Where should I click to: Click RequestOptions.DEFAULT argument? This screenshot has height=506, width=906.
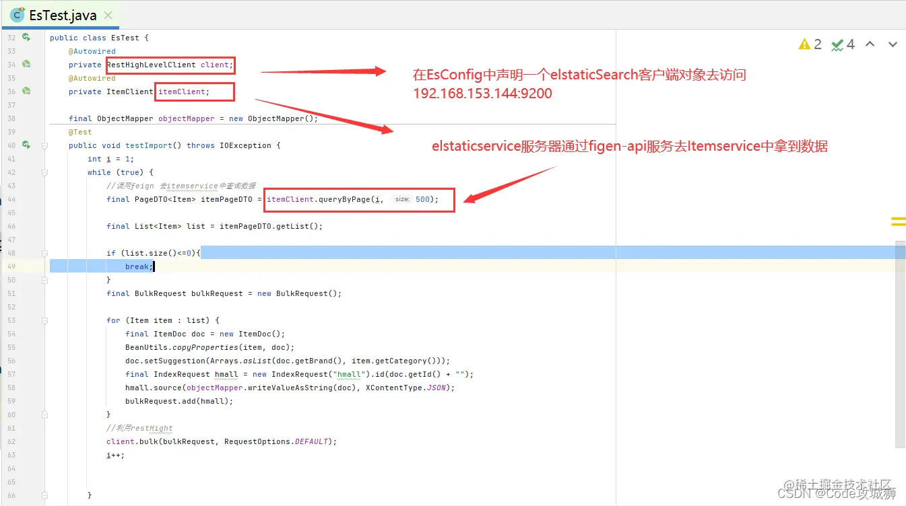tap(276, 441)
